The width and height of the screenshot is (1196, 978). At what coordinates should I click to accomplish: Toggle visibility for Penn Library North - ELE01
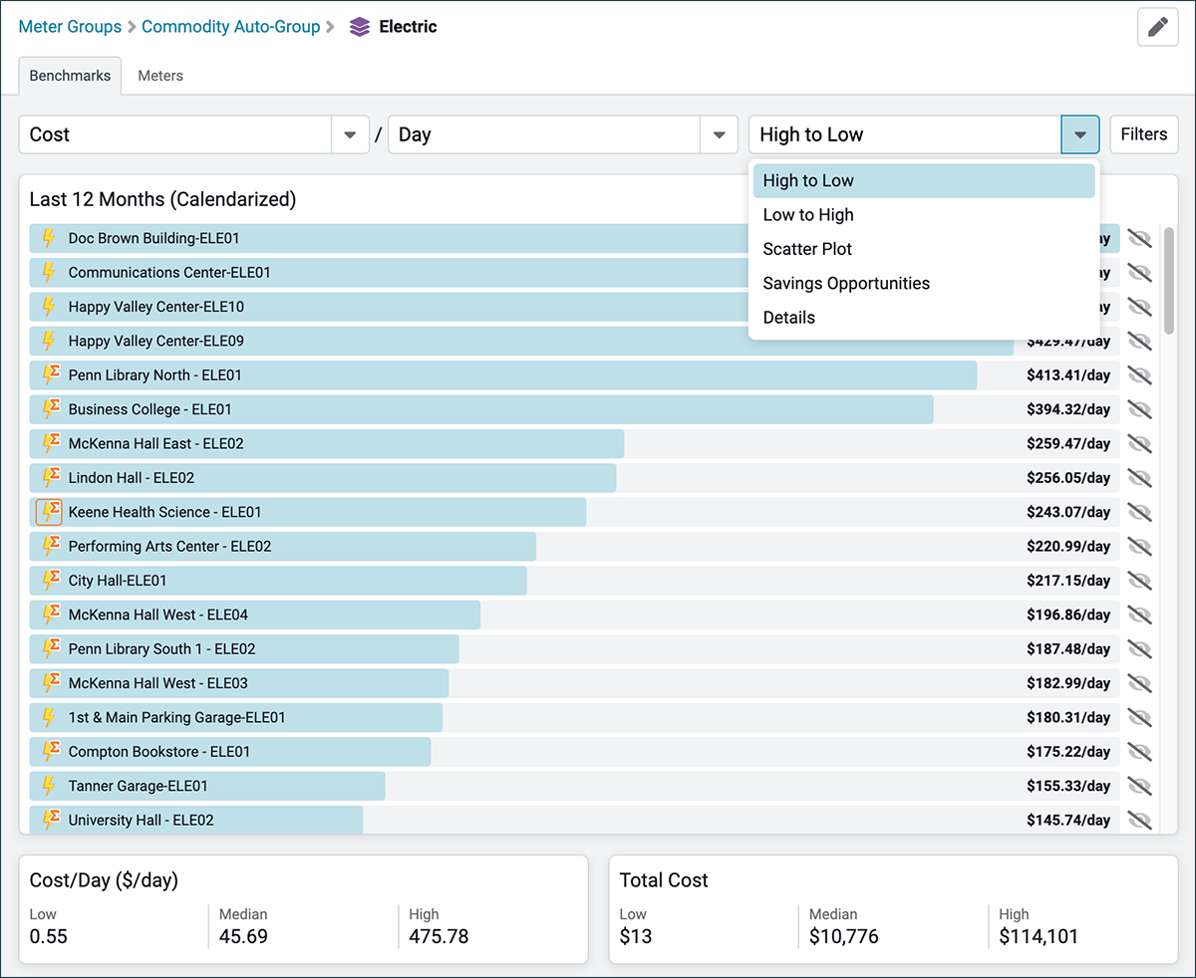click(x=1140, y=374)
